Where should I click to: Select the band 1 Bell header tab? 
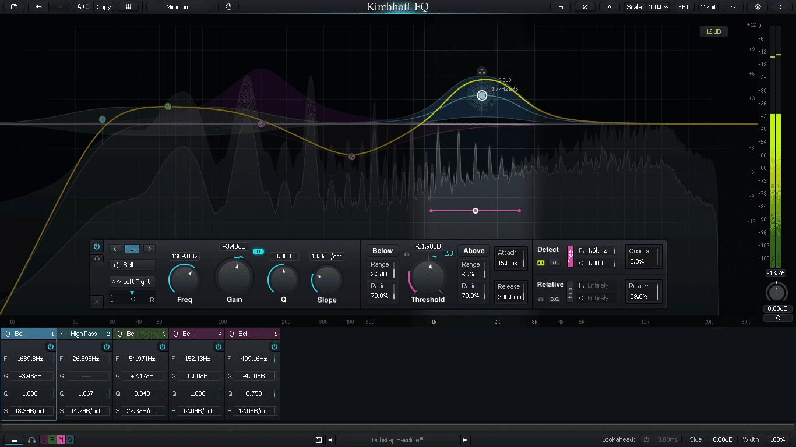(28, 334)
